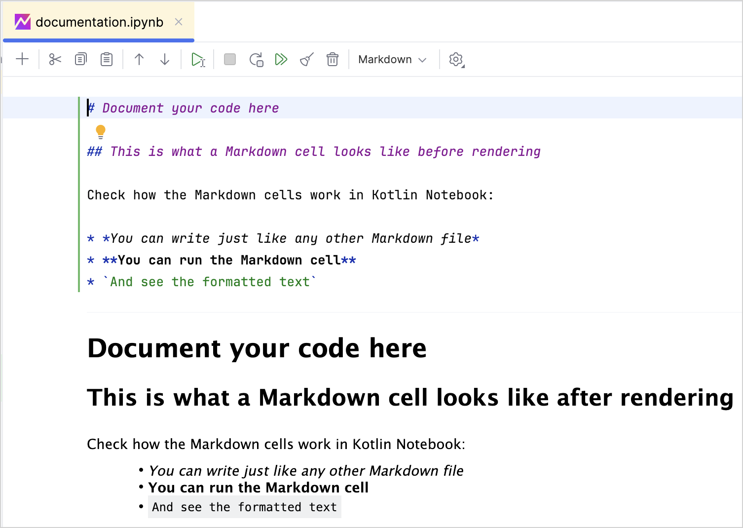Restart the kernel
This screenshot has height=528, width=743.
click(256, 59)
